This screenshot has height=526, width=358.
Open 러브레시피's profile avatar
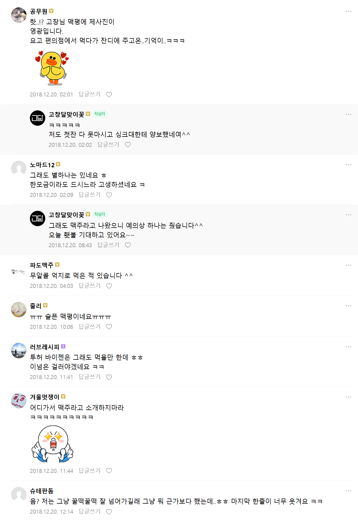pos(19,350)
